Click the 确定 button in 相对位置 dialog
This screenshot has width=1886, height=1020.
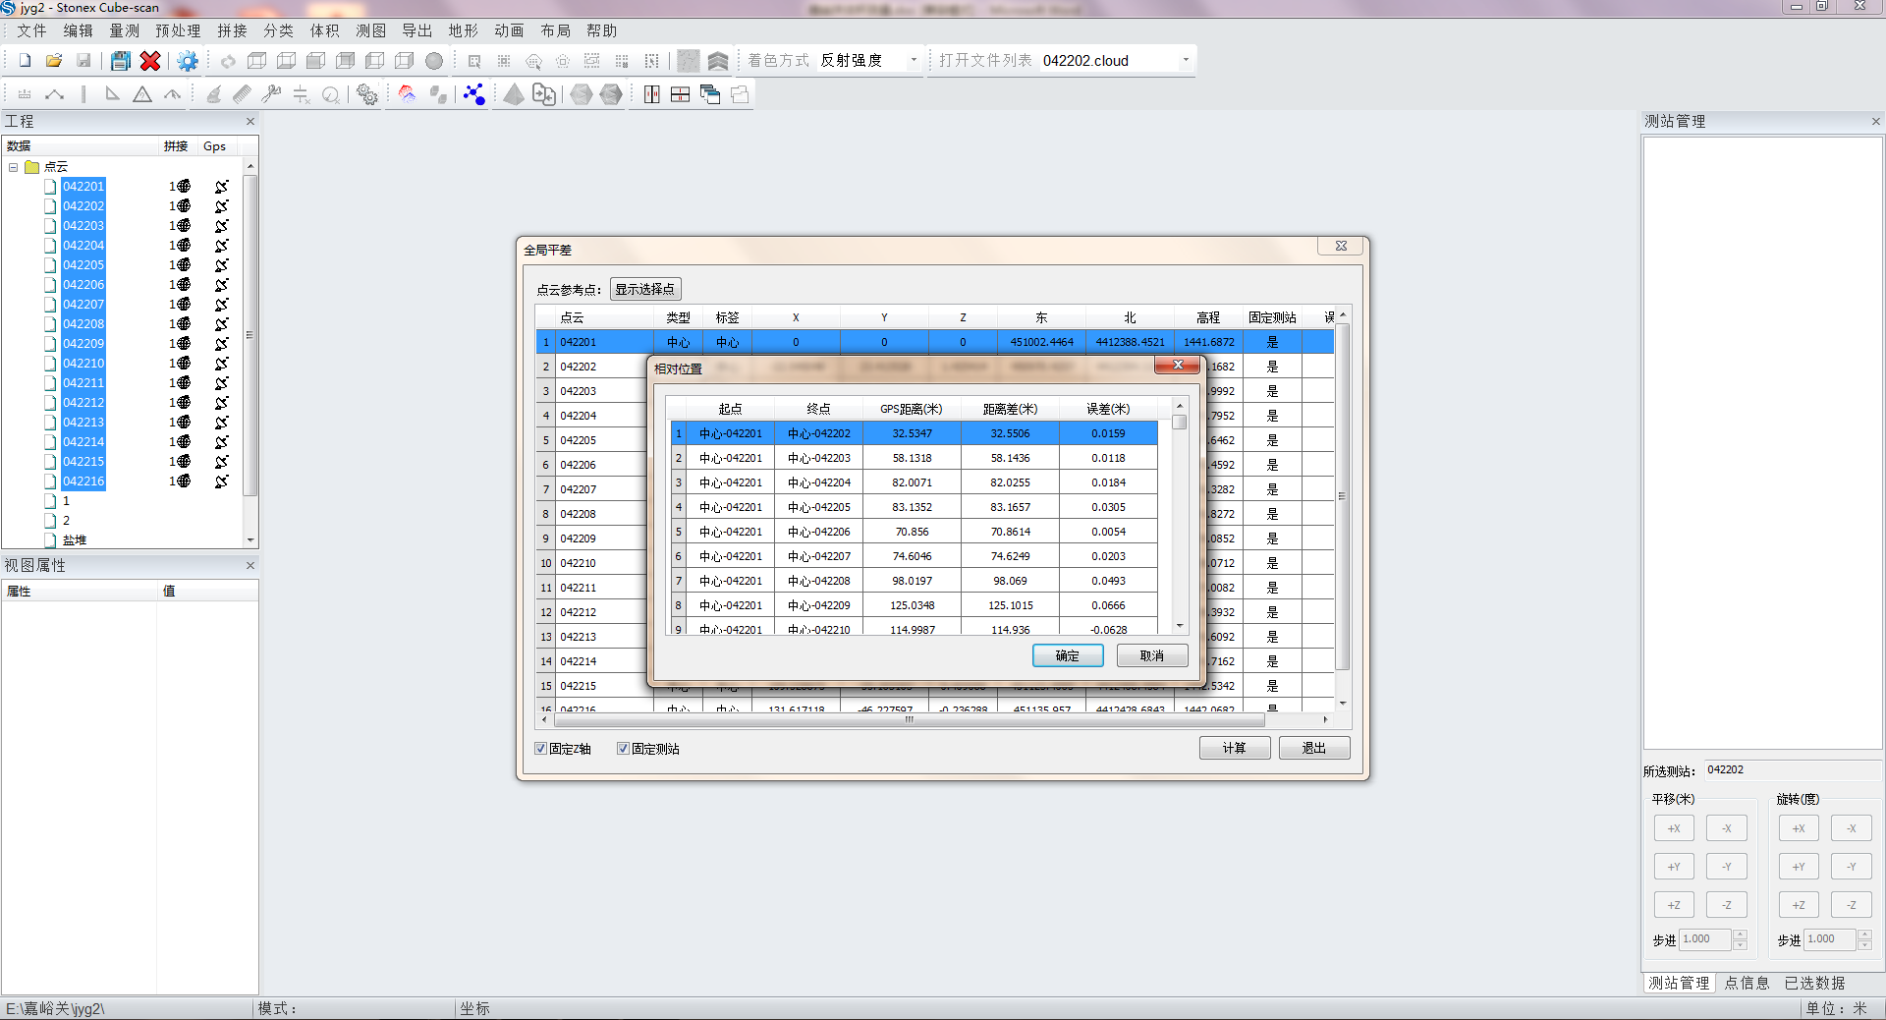pos(1067,655)
